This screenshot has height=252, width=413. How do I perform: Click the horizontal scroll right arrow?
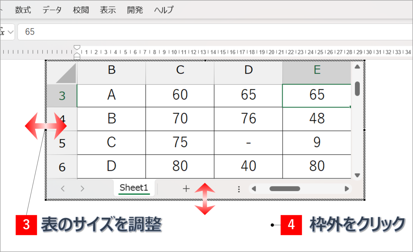pos(347,189)
